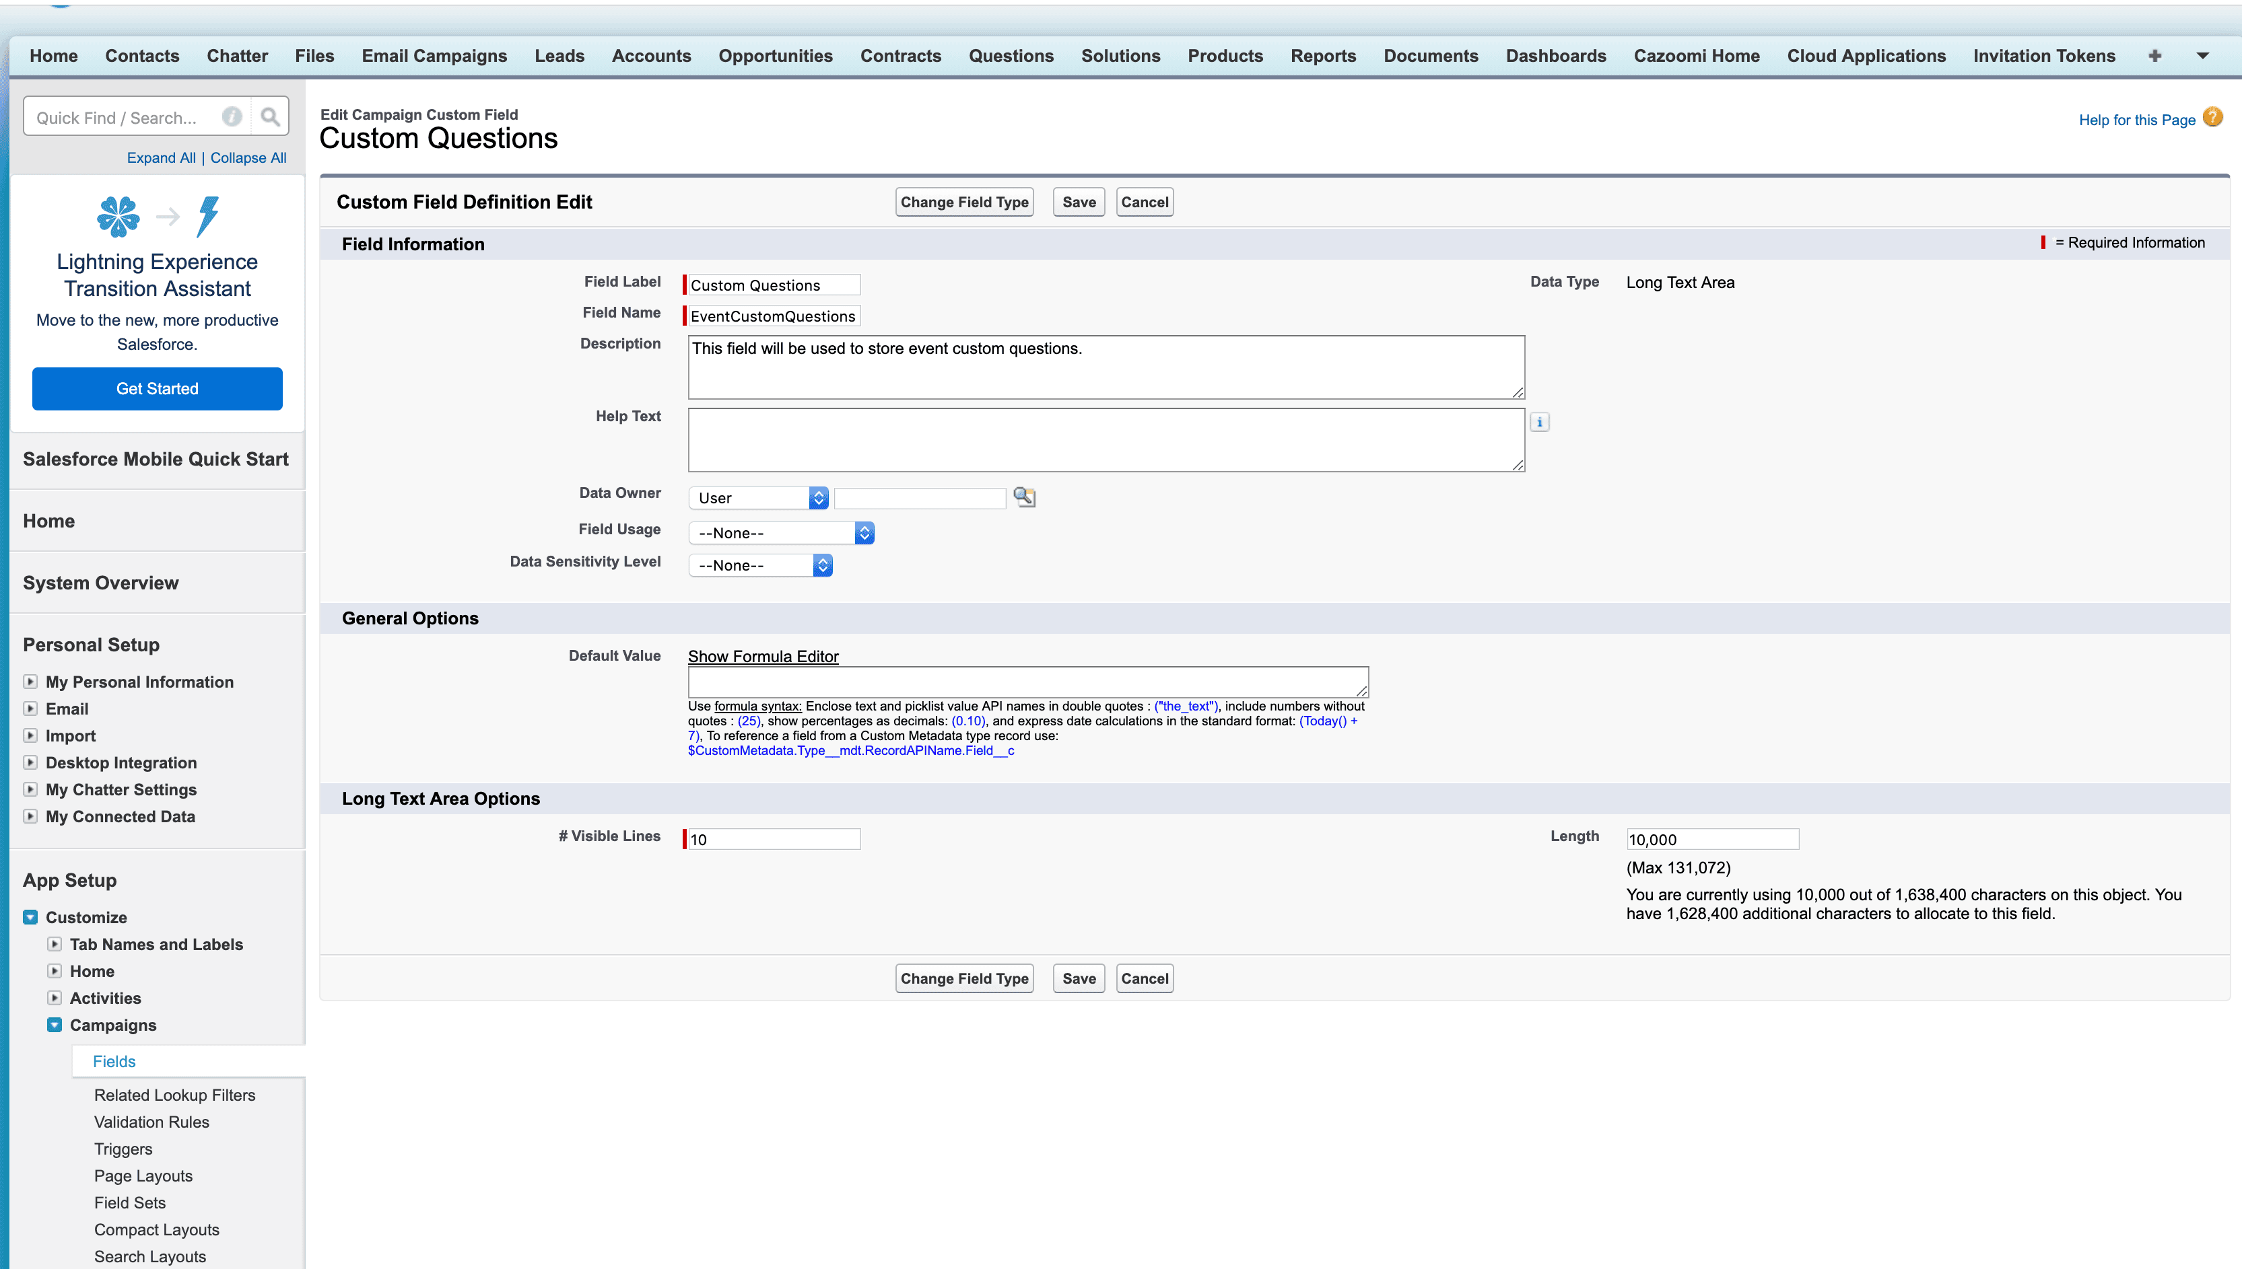Click the Description text area

[x=1106, y=368]
